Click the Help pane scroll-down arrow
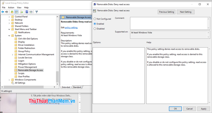The width and height of the screenshot is (212, 113). coord(210,102)
